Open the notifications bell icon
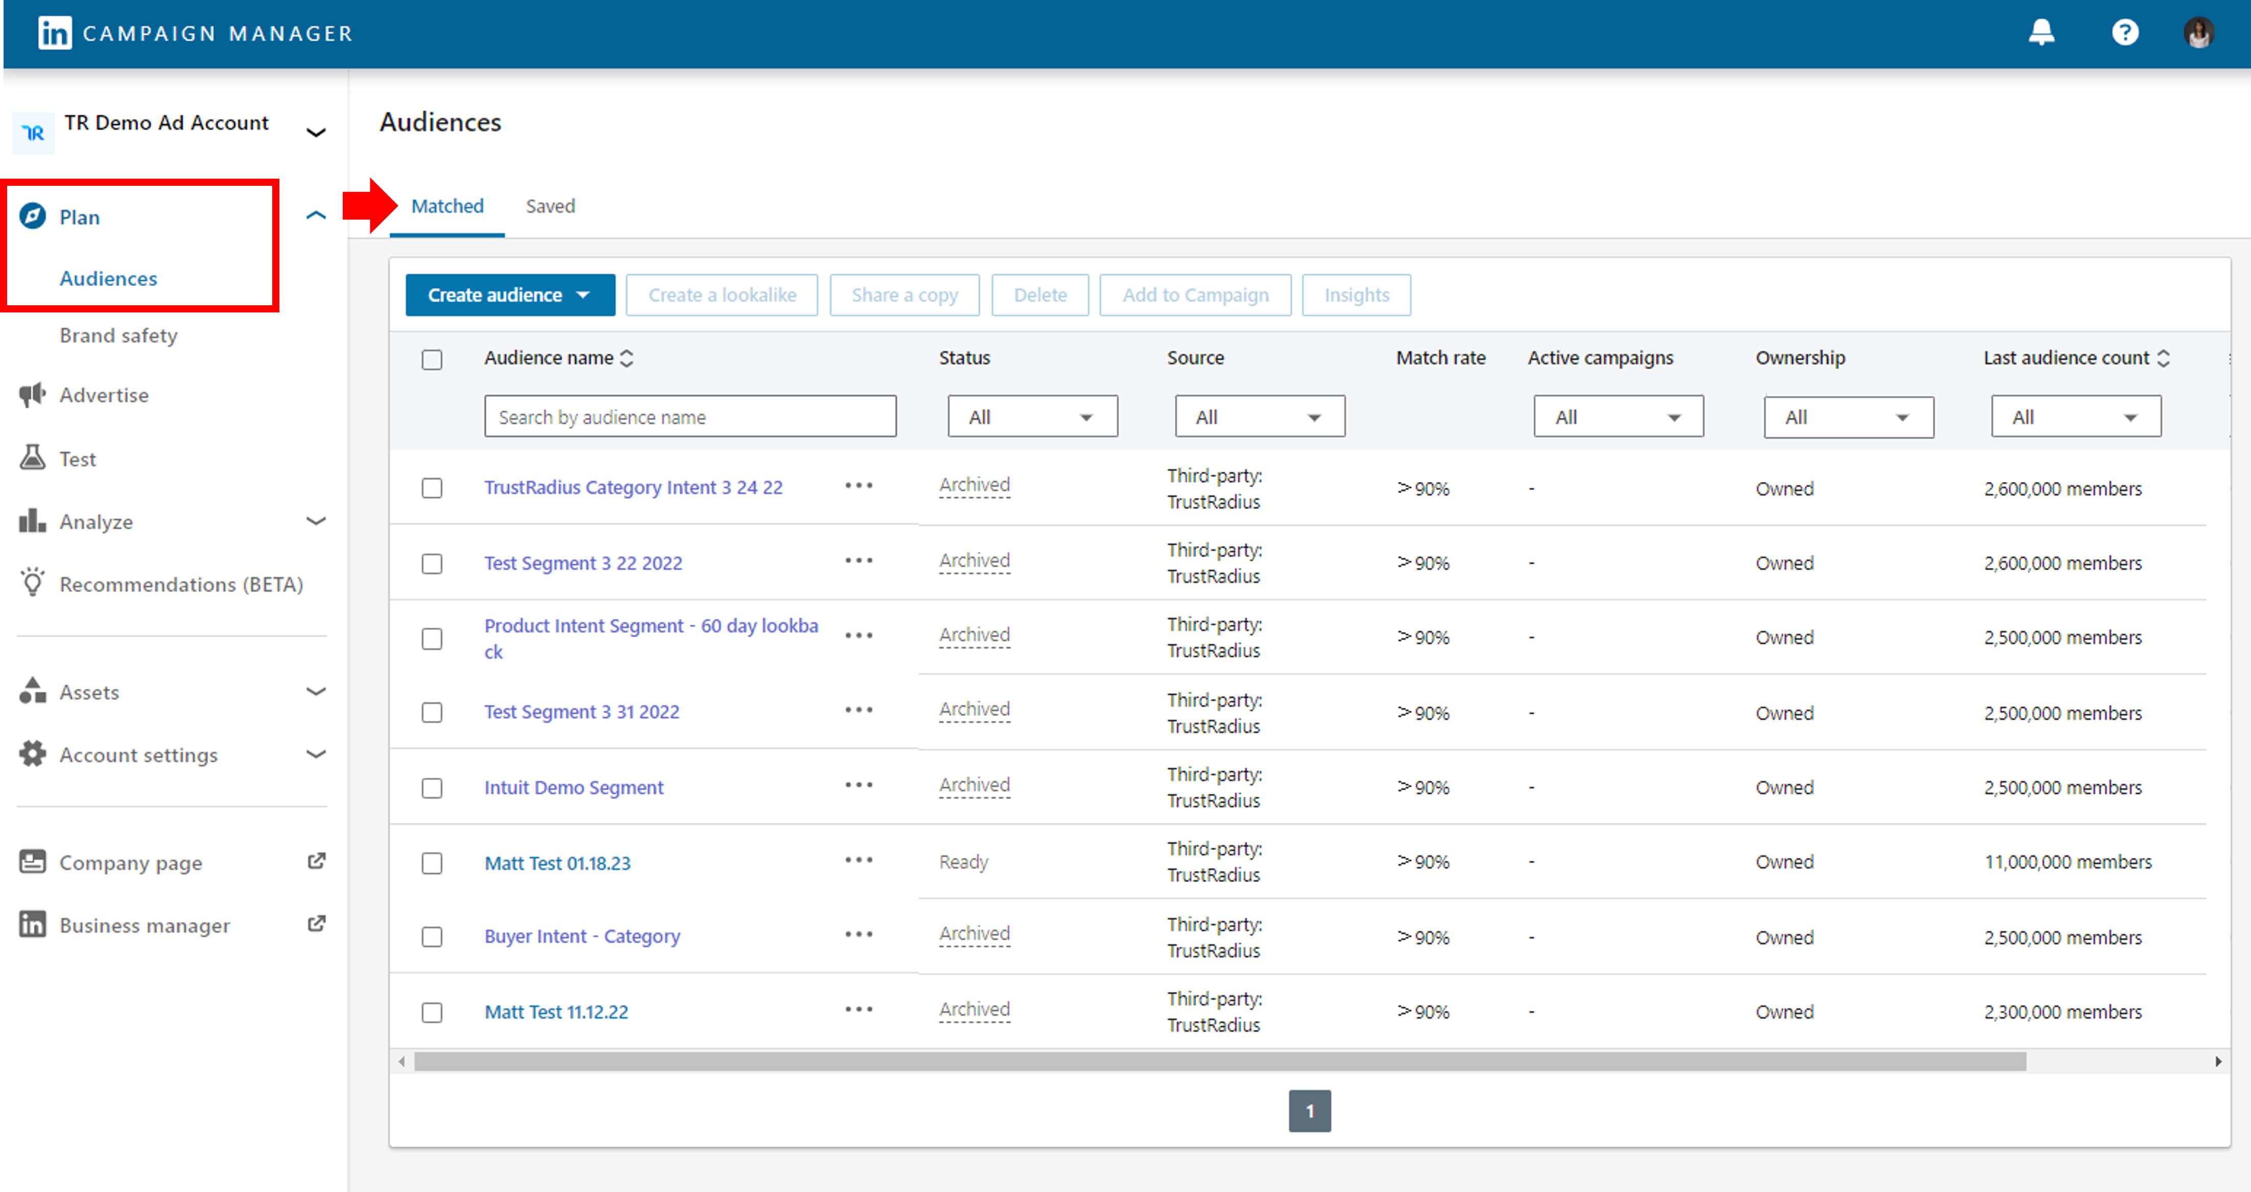Image resolution: width=2251 pixels, height=1192 pixels. pos(2041,33)
